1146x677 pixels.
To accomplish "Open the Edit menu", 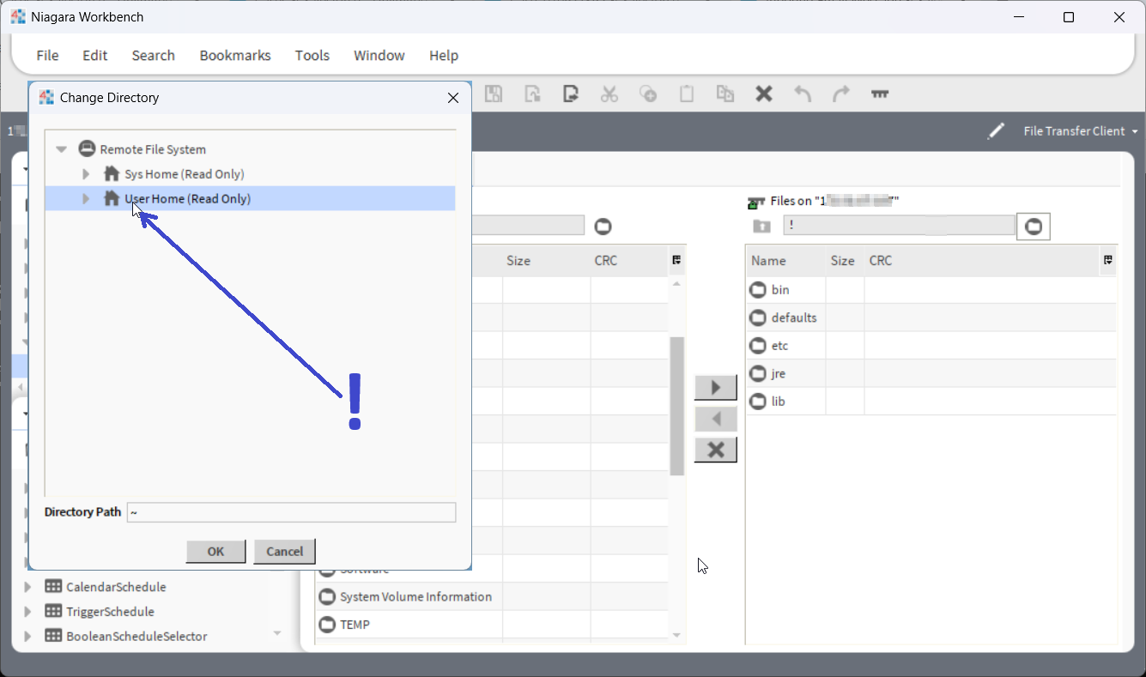I will pyautogui.click(x=94, y=55).
